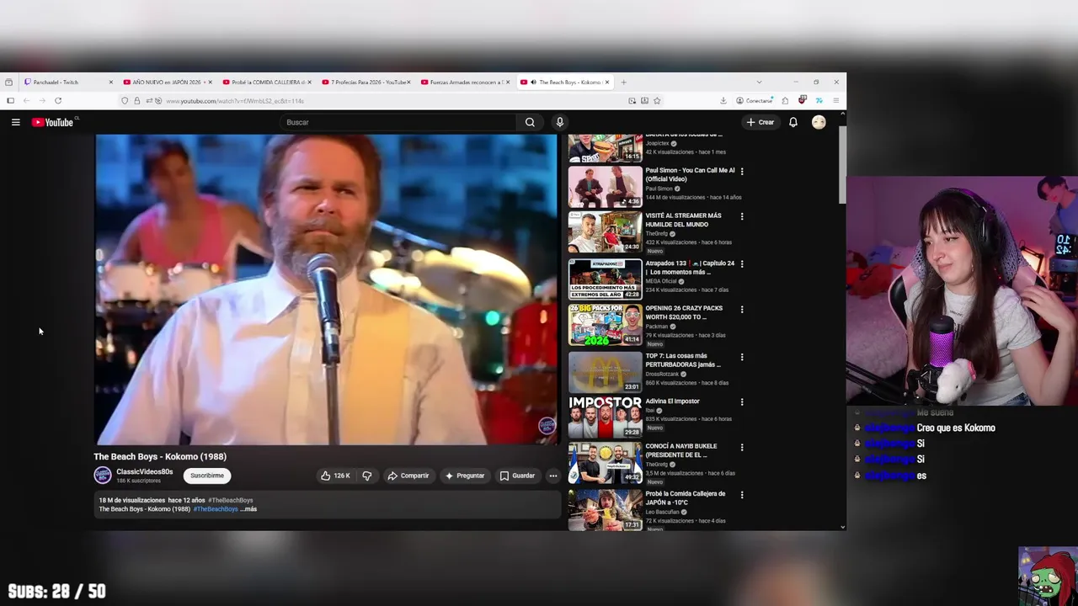Open the three-dot more actions under video

pyautogui.click(x=552, y=476)
